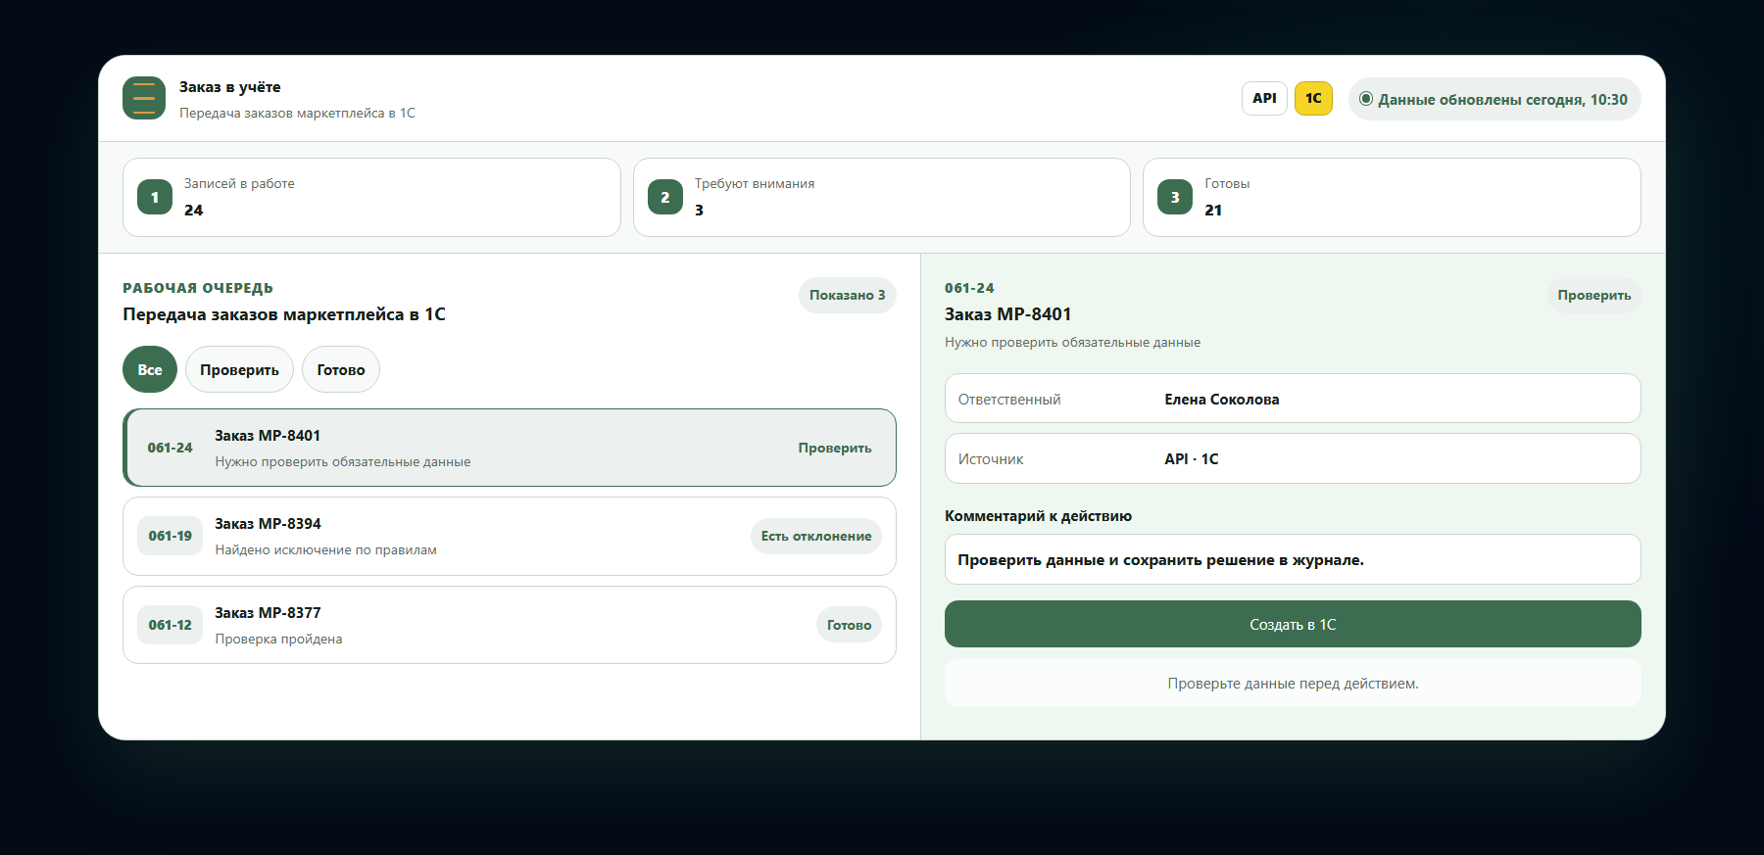Click the 'Комментарий к действию' label
The height and width of the screenshot is (855, 1764).
click(1038, 516)
